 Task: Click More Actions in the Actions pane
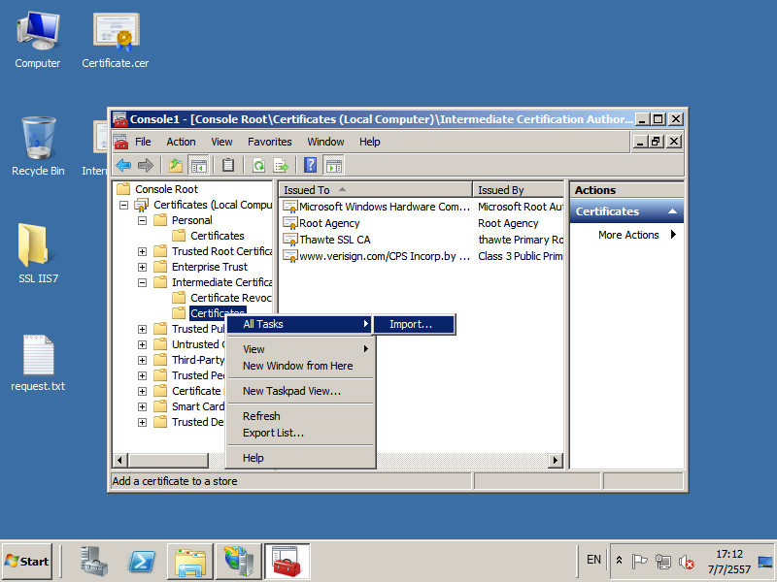click(x=628, y=235)
